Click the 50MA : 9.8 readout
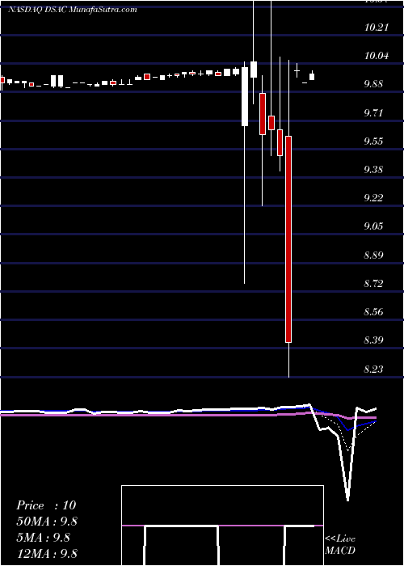 pos(47,522)
